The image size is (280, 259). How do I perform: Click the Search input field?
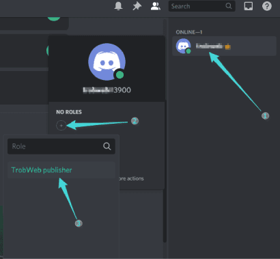pyautogui.click(x=201, y=6)
